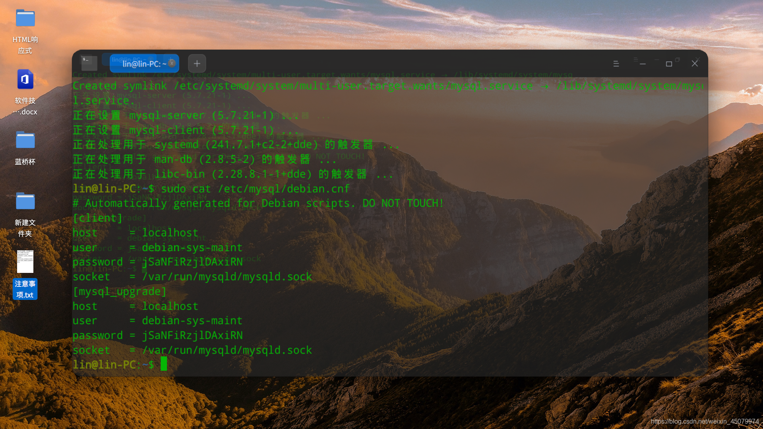This screenshot has height=429, width=763.
Task: Click the 'systemd (241.7.1+c2-2+dde)' trigger line
Action: coord(236,145)
